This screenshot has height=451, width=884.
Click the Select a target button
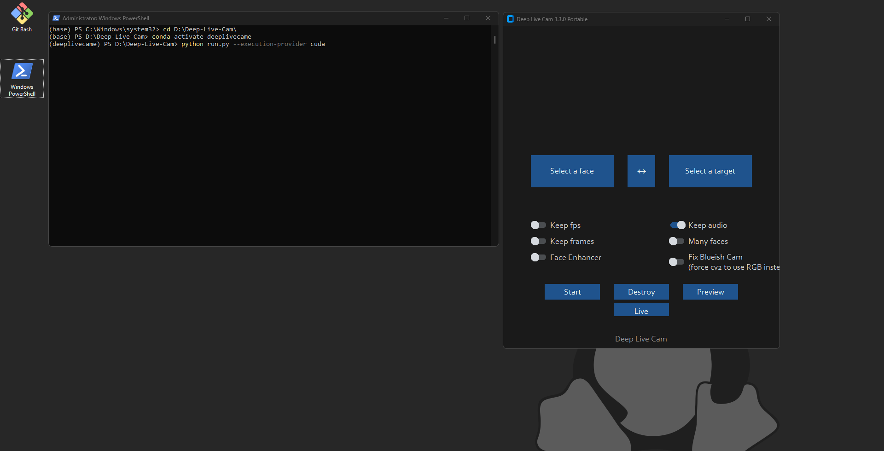click(710, 171)
